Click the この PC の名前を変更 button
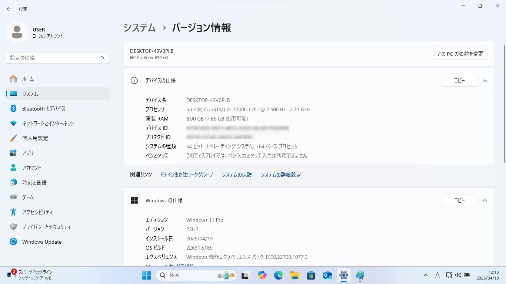This screenshot has height=284, width=506. [x=460, y=54]
